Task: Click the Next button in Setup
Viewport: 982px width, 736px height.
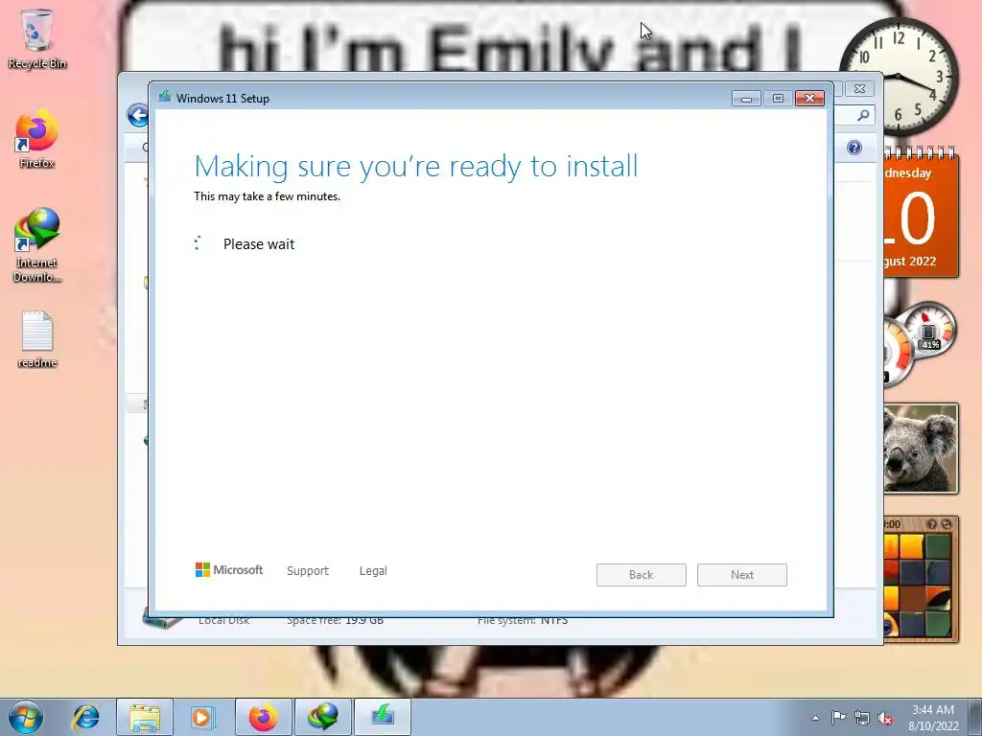Action: [x=742, y=575]
